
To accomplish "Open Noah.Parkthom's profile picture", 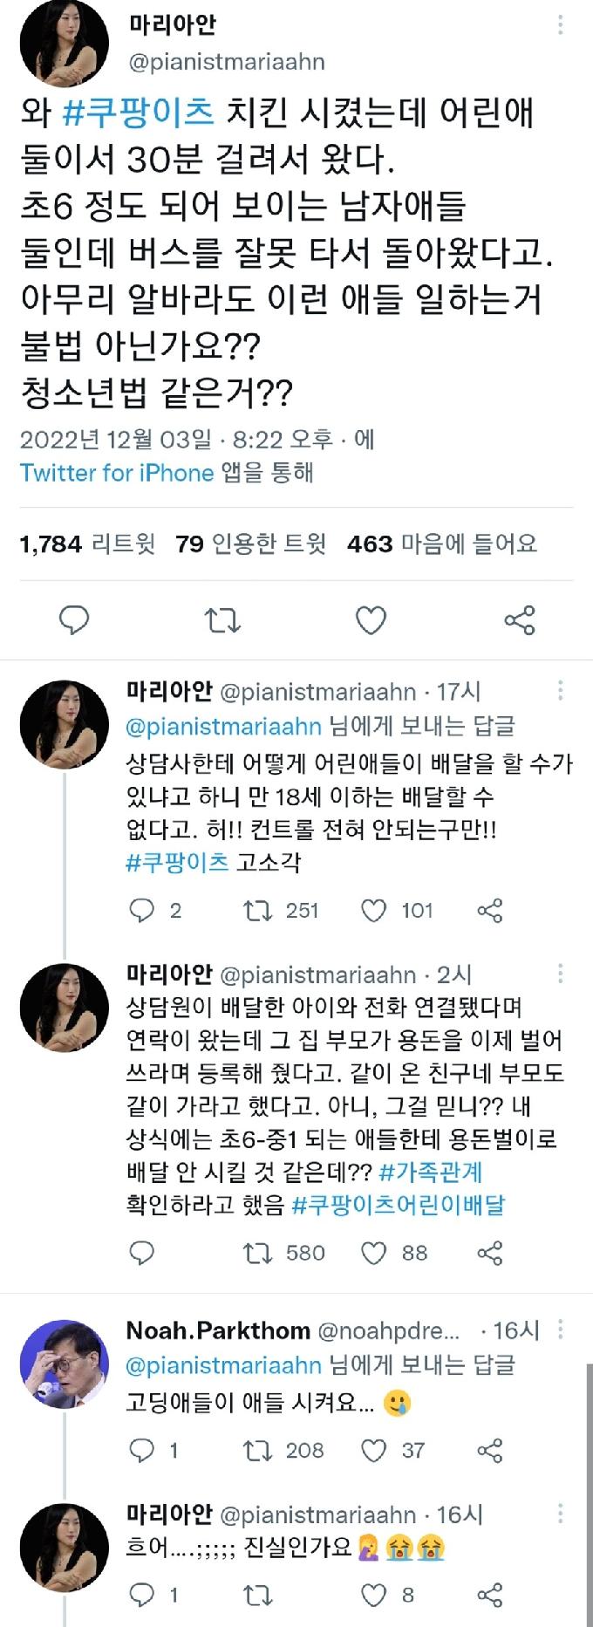I will (x=65, y=1364).
